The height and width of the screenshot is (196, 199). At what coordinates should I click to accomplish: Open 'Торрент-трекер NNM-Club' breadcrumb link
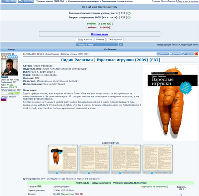coord(50,1)
